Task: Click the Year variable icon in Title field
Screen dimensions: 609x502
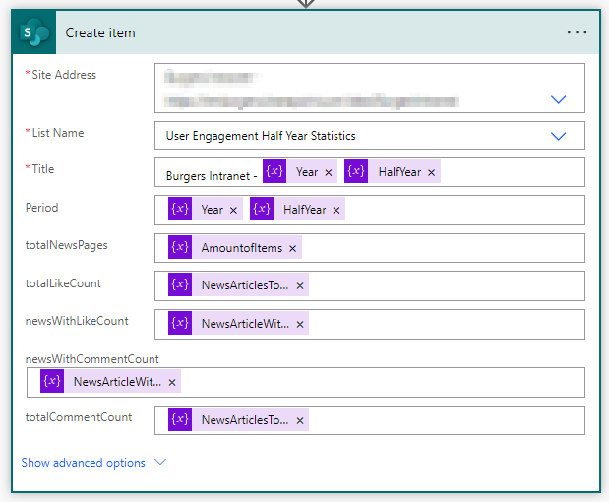Action: (x=274, y=171)
